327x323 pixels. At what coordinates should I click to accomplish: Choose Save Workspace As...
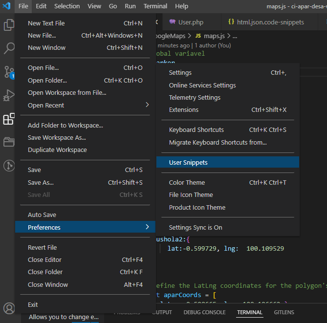click(x=85, y=138)
